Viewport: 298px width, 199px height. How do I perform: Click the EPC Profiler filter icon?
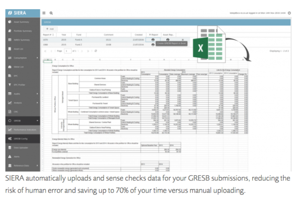click(10, 85)
